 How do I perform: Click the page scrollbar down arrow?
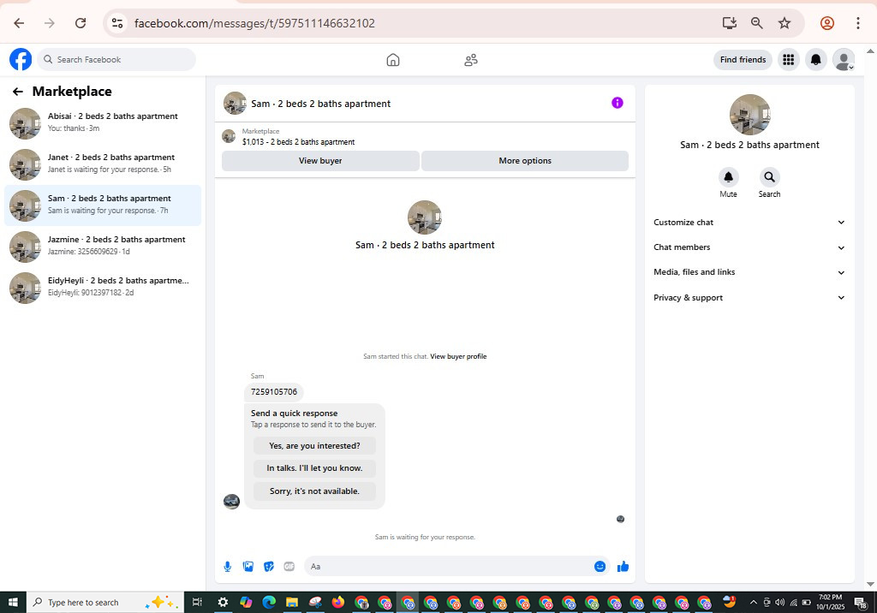click(x=870, y=584)
